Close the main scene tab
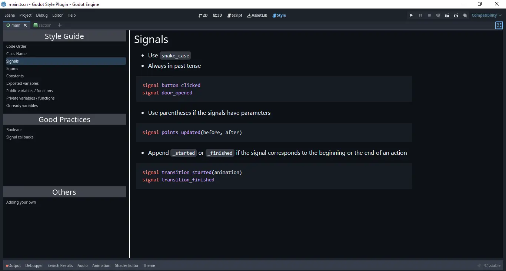 [25, 25]
